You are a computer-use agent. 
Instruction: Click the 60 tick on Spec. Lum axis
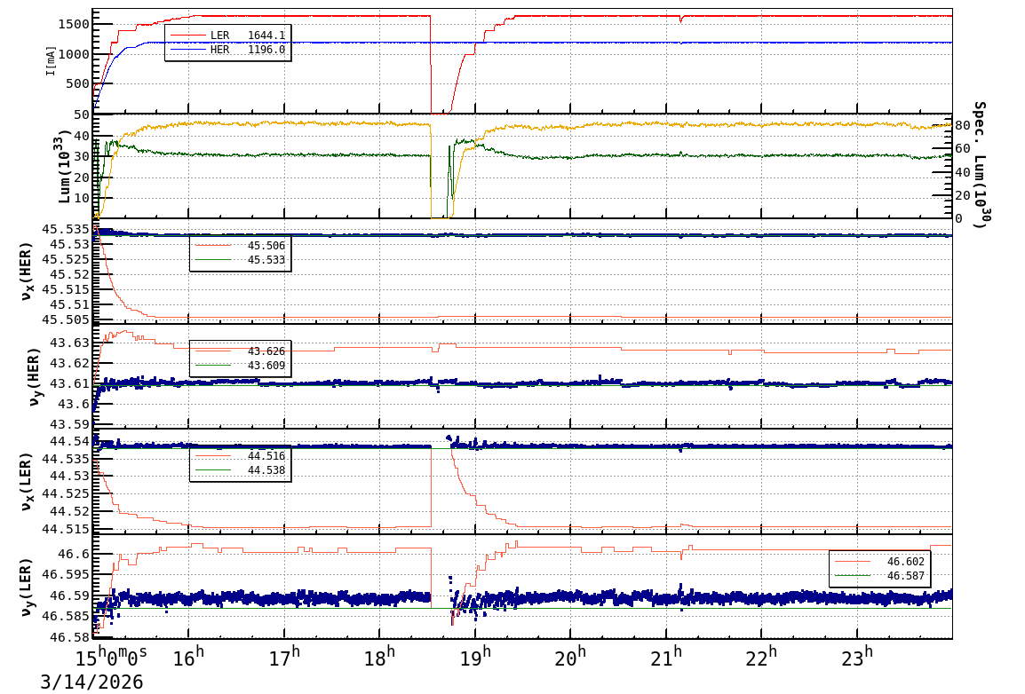pyautogui.click(x=962, y=149)
